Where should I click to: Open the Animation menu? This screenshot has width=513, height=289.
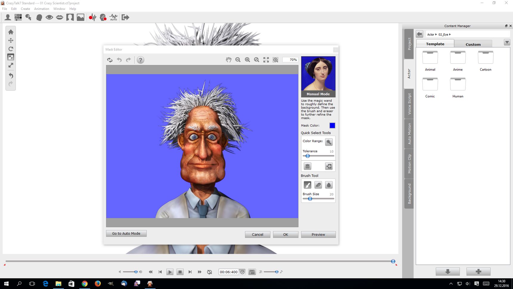41,9
